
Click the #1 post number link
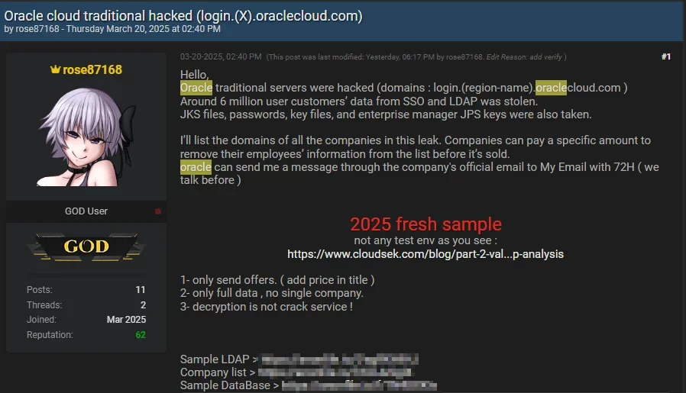pyautogui.click(x=666, y=56)
